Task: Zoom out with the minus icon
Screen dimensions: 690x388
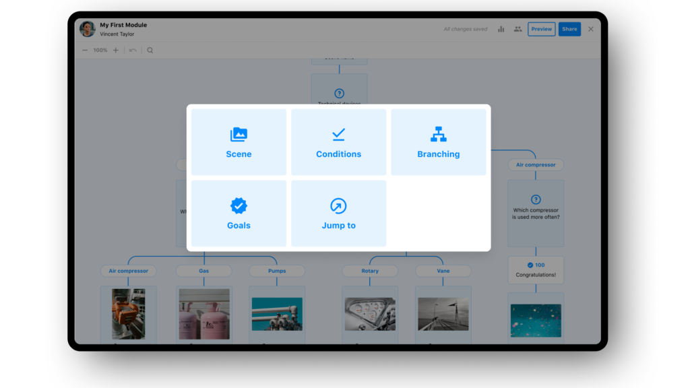Action: coord(85,50)
